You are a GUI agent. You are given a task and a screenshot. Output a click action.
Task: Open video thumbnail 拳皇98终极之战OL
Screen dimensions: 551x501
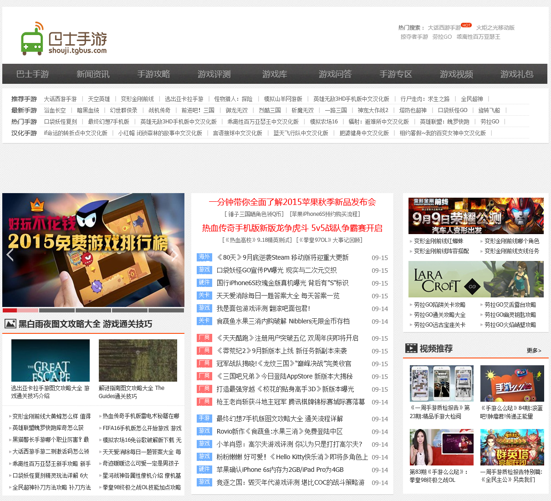[442, 447]
